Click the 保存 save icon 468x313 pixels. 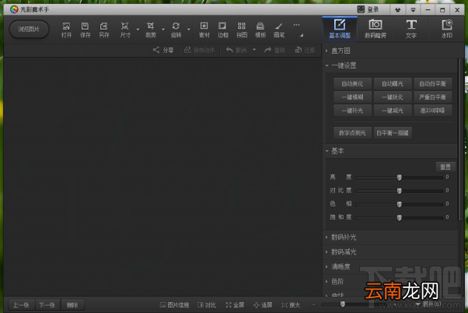[85, 30]
